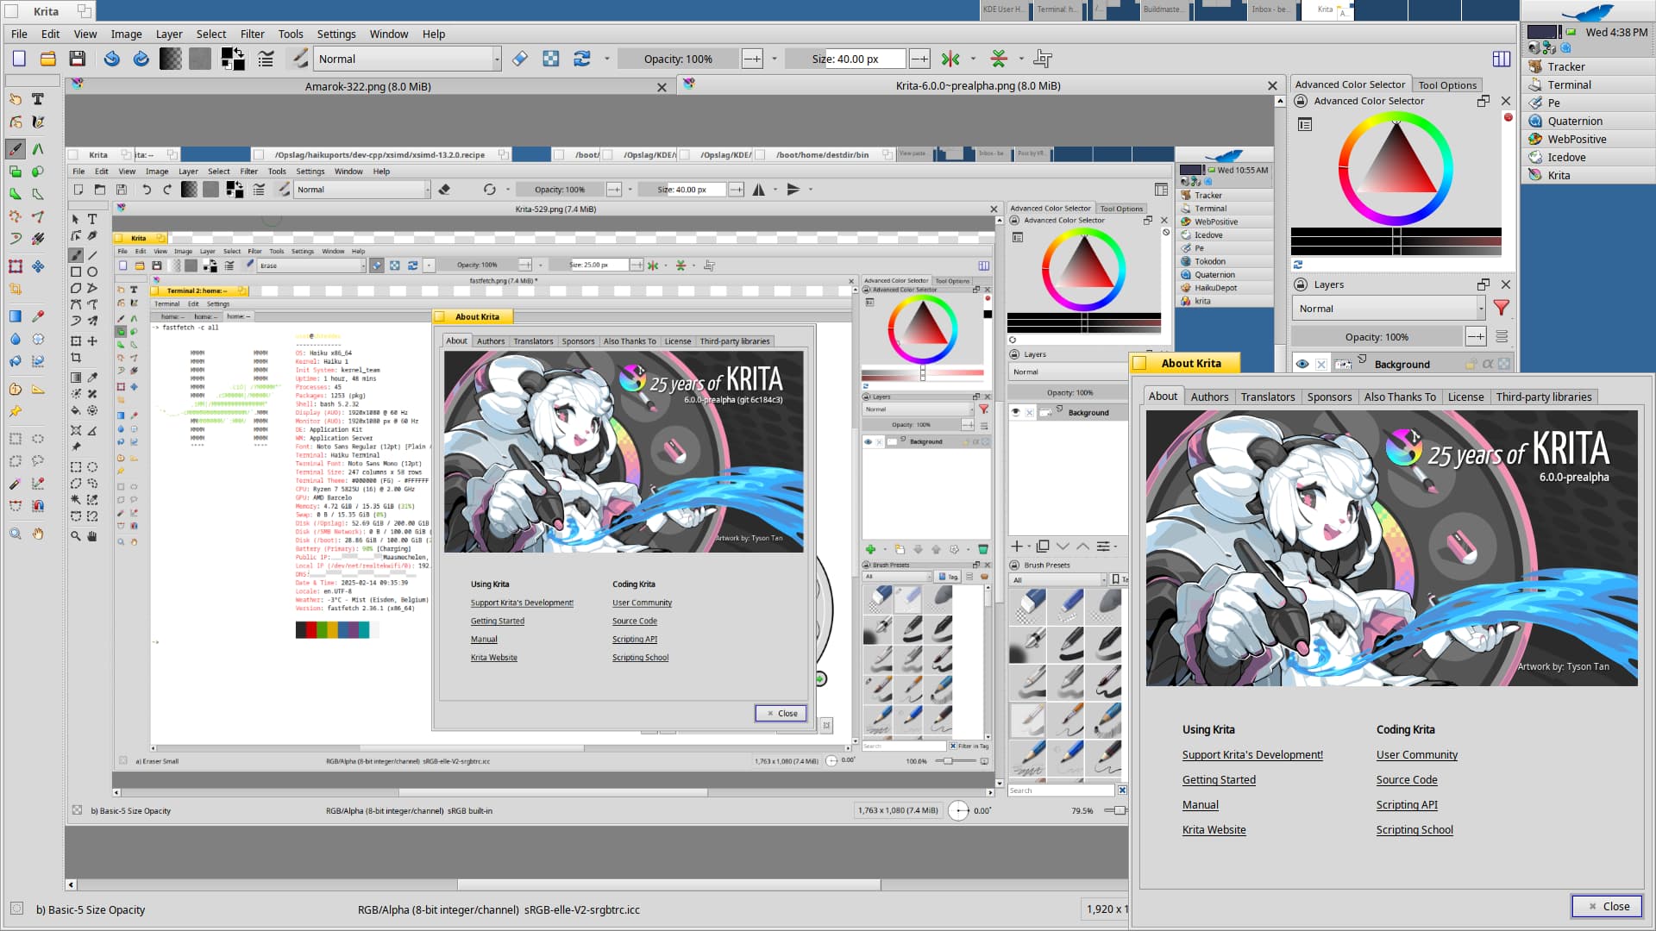
Task: Open the Krita Website link
Action: pyautogui.click(x=1214, y=829)
